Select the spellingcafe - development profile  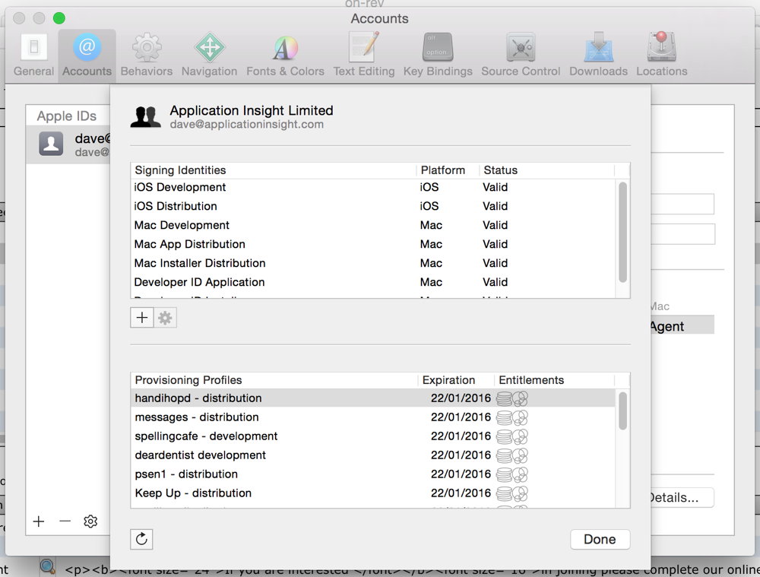pos(206,436)
